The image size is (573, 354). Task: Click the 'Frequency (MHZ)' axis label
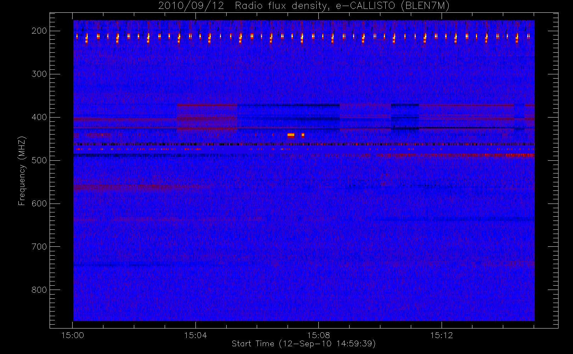pos(22,171)
